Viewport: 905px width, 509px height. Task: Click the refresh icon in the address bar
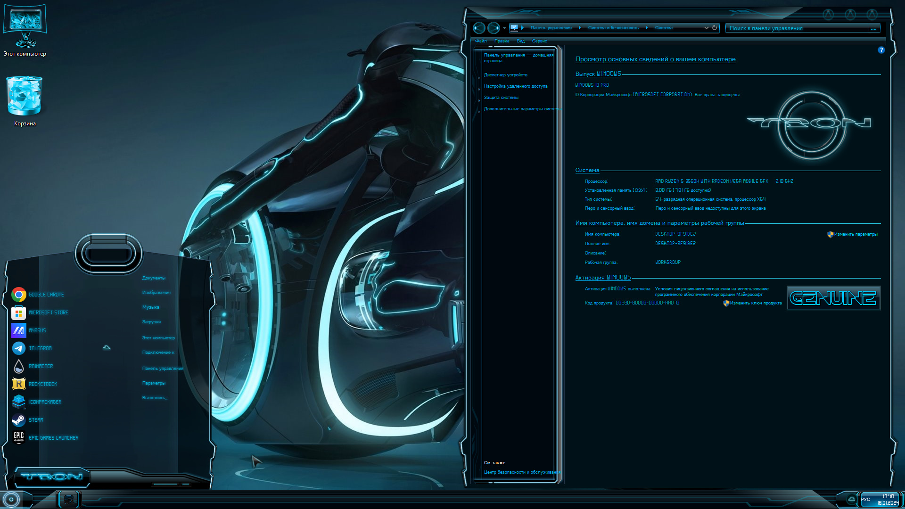(714, 28)
